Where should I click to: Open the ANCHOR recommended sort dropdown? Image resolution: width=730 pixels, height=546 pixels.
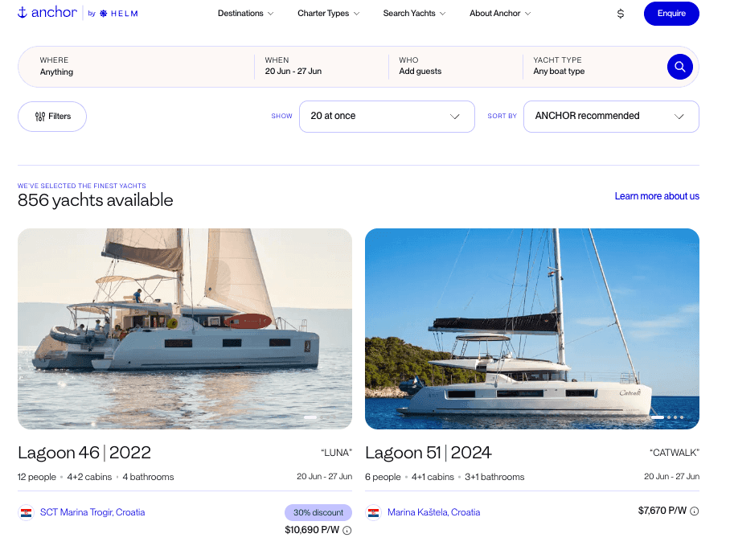tap(610, 116)
